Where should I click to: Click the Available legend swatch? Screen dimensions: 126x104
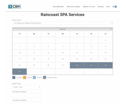tap(14, 78)
